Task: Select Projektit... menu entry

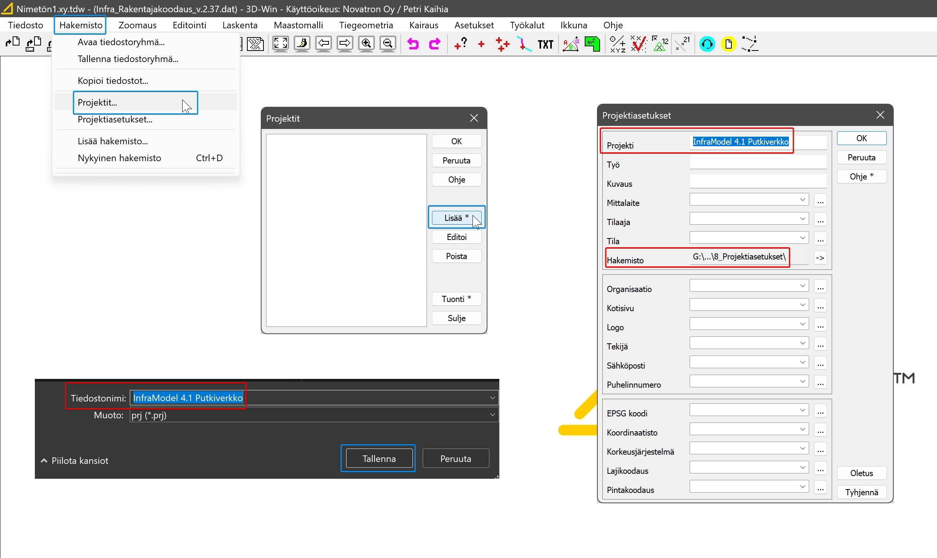Action: (146, 103)
